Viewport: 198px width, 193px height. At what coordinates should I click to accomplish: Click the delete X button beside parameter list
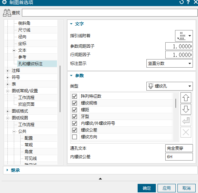pos(186,132)
